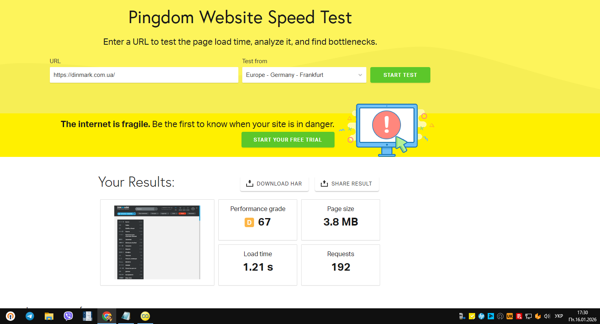Click the Performance grade value 67
Screen dimensions: 600x324
click(264, 222)
